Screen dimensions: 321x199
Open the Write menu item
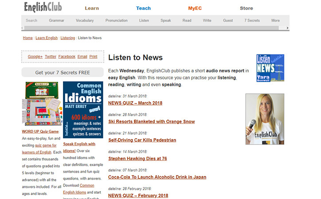pos(207,20)
